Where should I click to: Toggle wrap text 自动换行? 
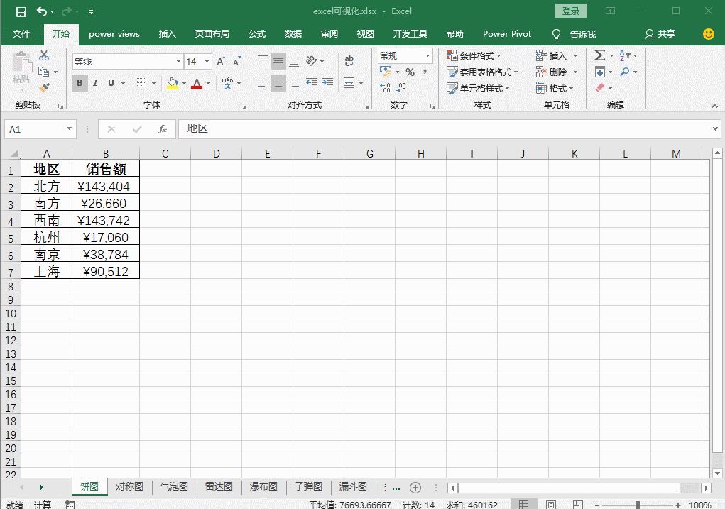pos(348,61)
